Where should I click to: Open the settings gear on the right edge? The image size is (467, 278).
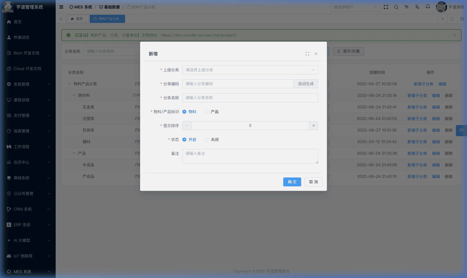pyautogui.click(x=461, y=130)
